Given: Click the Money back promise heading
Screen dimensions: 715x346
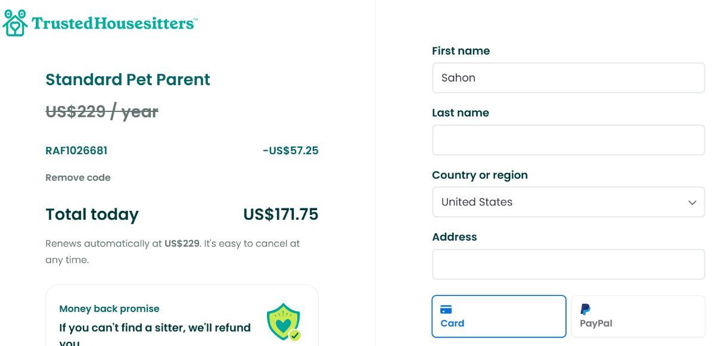Looking at the screenshot, I should 109,308.
